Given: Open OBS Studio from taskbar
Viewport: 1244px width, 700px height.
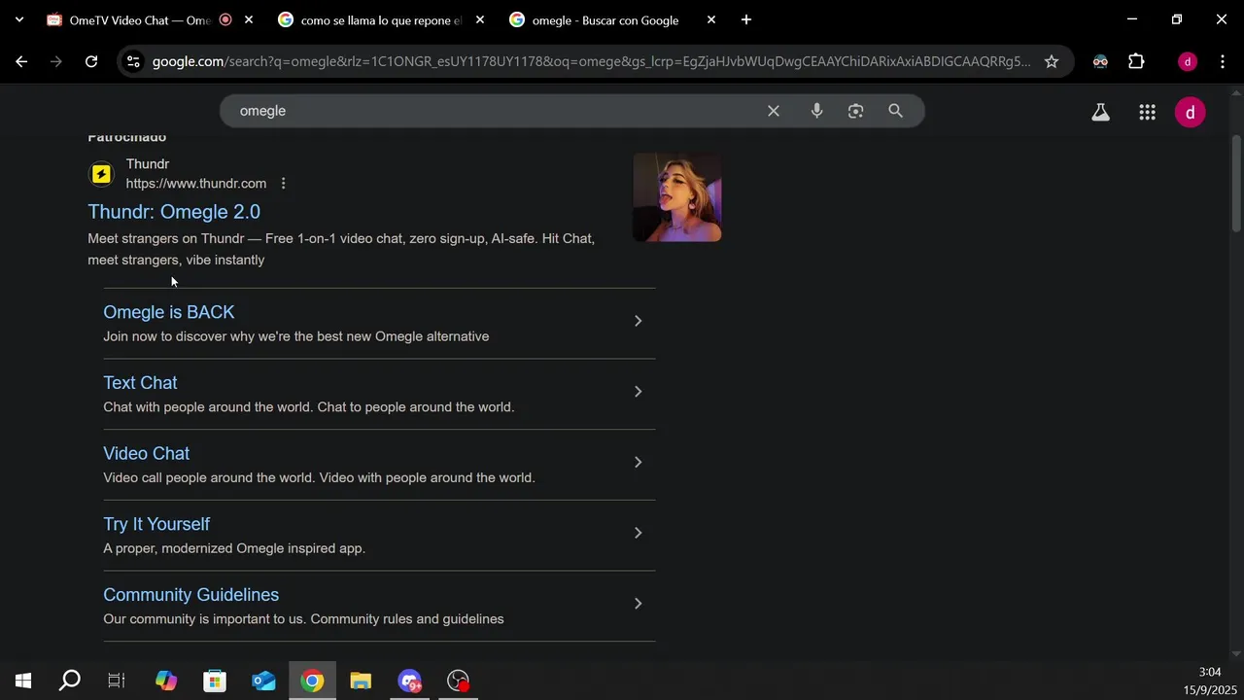Looking at the screenshot, I should pos(458,681).
